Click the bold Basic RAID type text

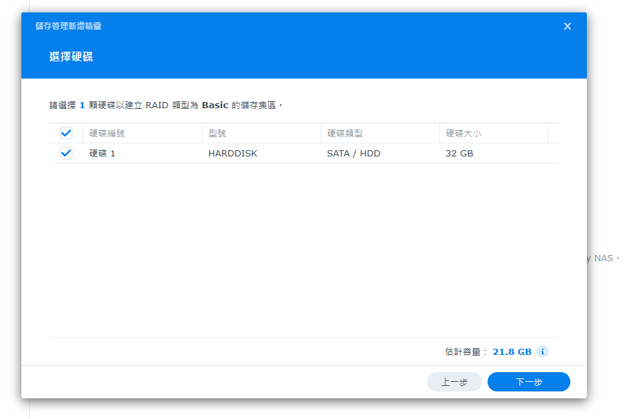tap(214, 105)
